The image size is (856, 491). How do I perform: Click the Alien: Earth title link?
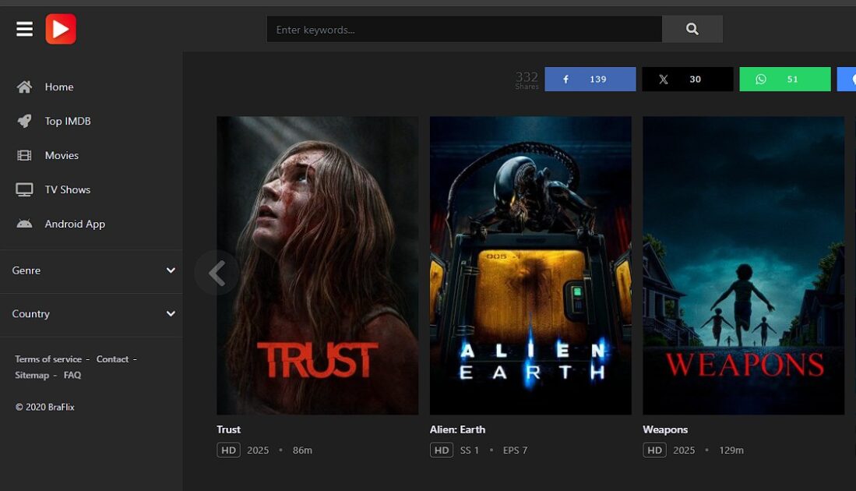457,430
